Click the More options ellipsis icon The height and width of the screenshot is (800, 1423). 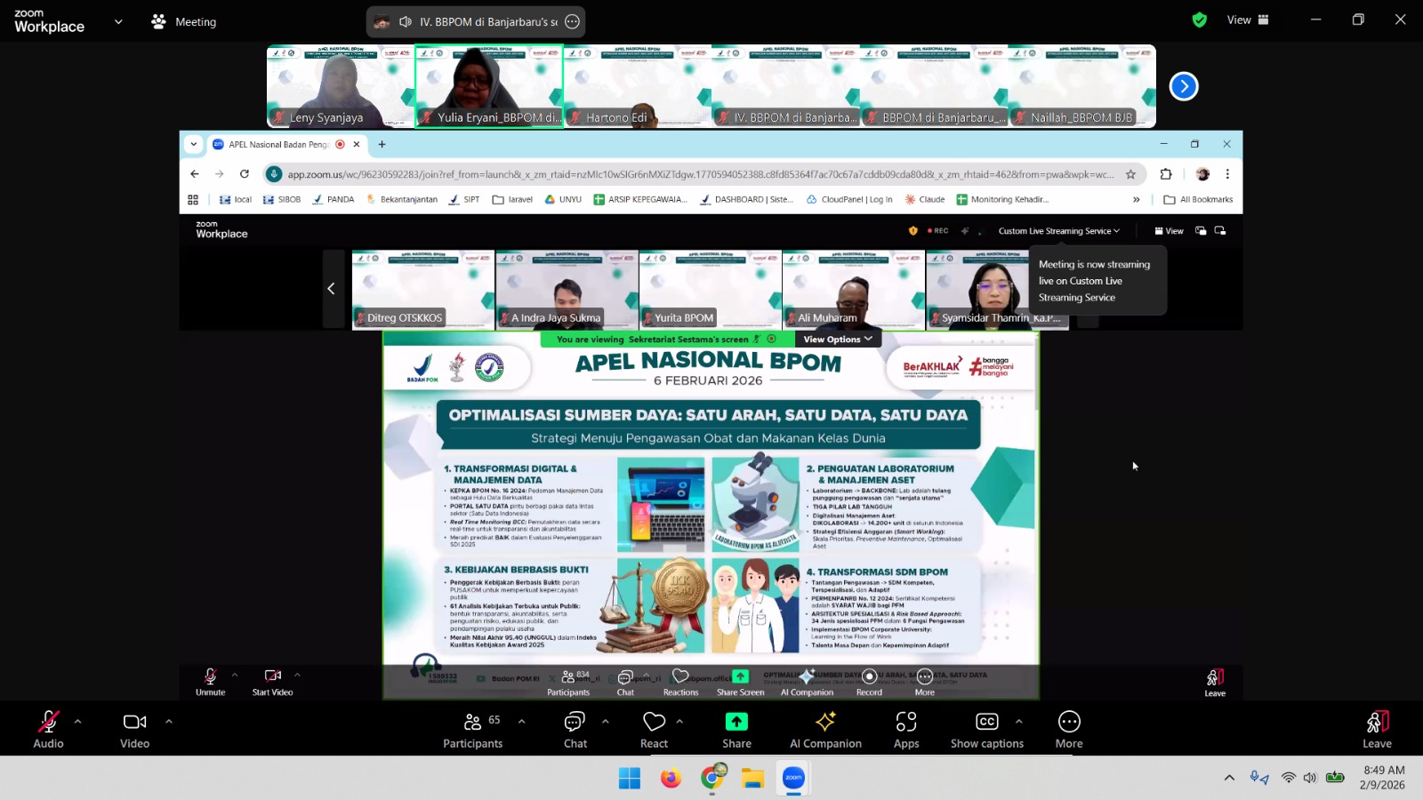[x=1069, y=729]
